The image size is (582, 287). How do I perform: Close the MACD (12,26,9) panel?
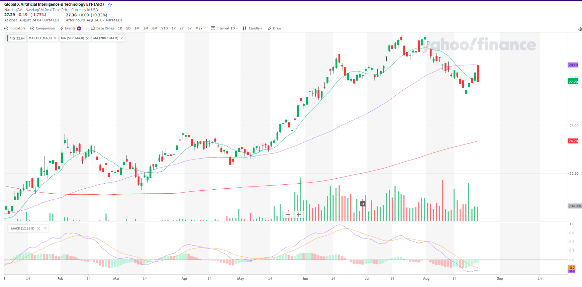click(x=39, y=228)
